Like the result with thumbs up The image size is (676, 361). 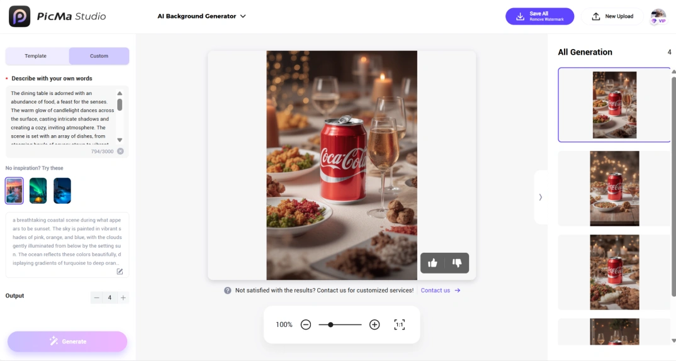pyautogui.click(x=432, y=263)
